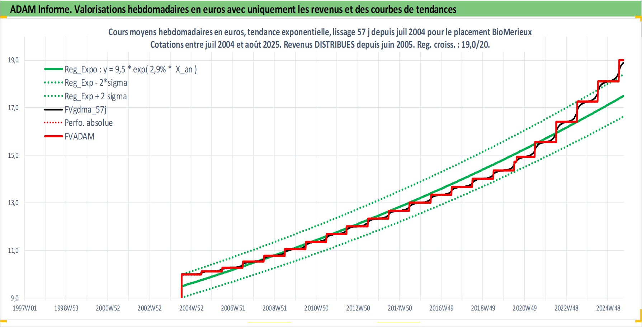This screenshot has height=327, width=642.
Task: Click x-axis label '2000W52'
Action: pos(108,308)
